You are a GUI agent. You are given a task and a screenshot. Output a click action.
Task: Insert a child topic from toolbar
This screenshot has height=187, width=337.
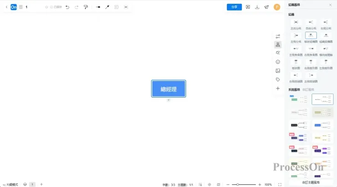pos(98,7)
